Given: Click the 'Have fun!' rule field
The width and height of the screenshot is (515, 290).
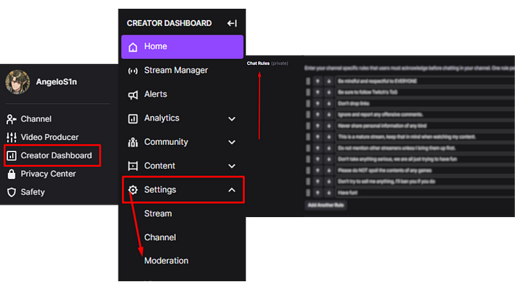Looking at the screenshot, I should click(x=425, y=193).
